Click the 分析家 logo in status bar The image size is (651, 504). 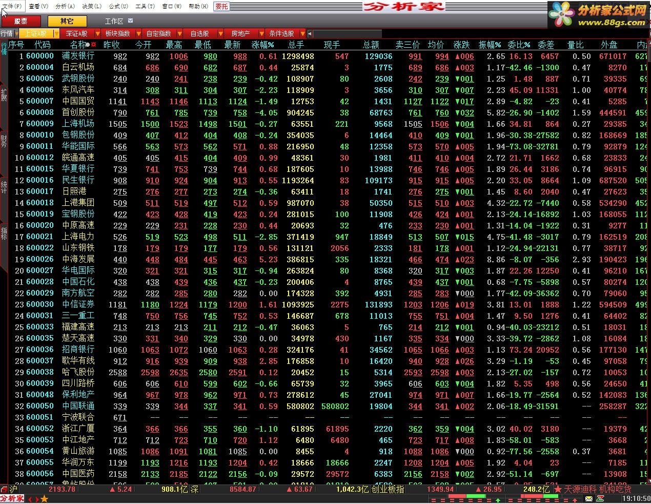(12, 499)
